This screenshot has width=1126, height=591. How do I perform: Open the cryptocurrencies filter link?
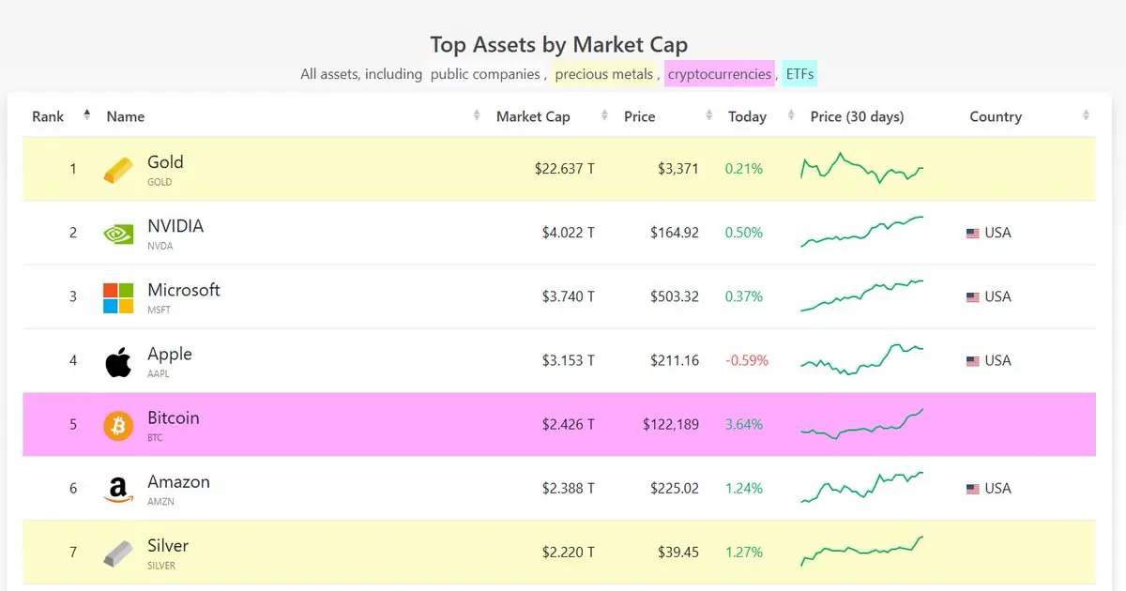pos(720,73)
